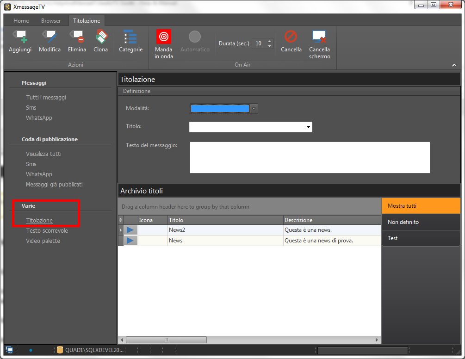Open the Modalità dropdown
This screenshot has width=465, height=359.
254,109
